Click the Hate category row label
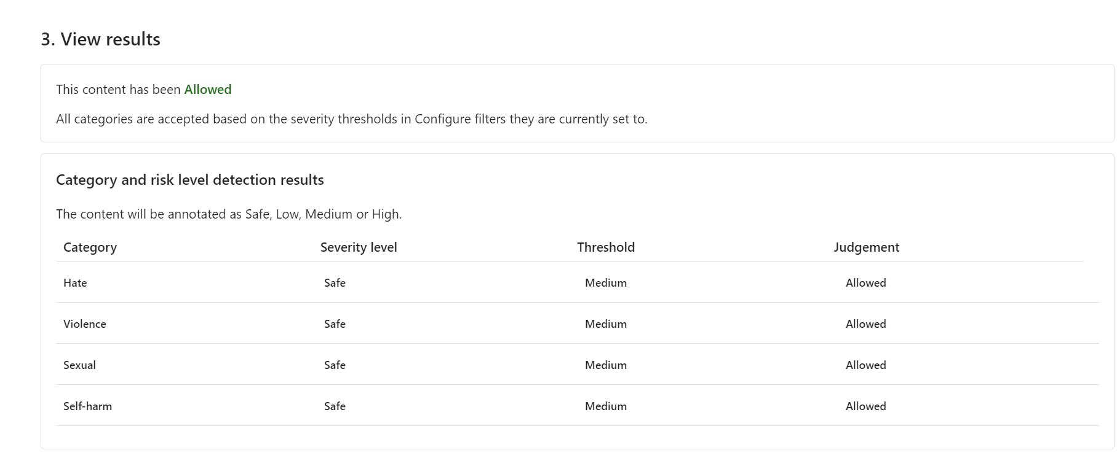 click(75, 283)
